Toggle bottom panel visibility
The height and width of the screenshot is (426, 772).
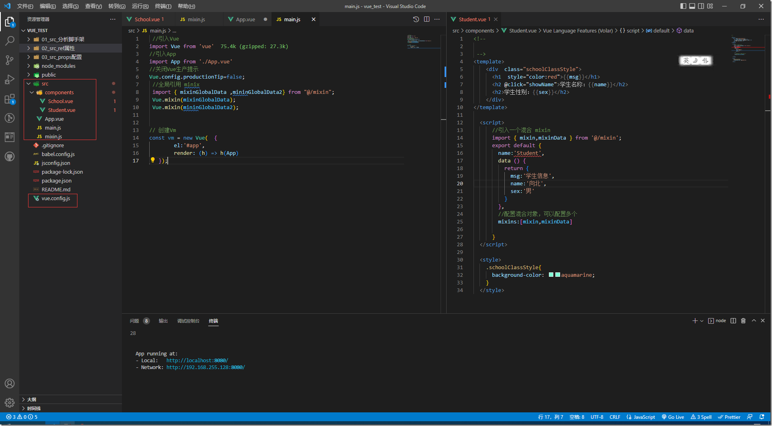[x=692, y=6]
